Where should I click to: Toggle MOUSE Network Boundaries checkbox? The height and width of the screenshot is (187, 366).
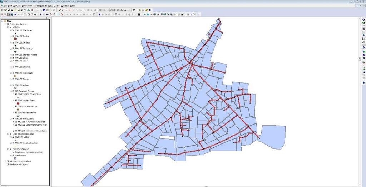tap(16, 122)
